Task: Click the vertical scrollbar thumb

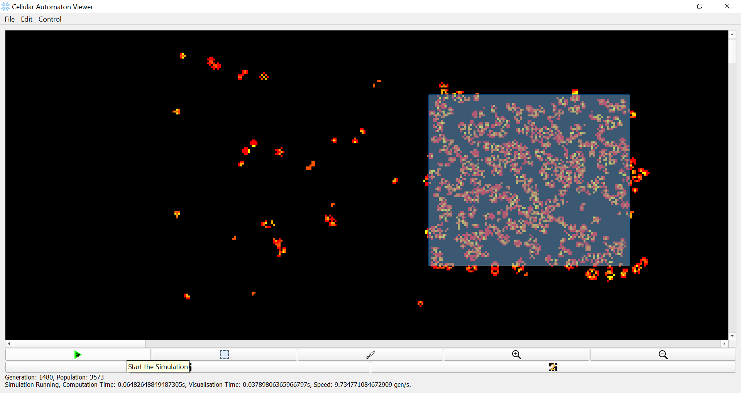Action: click(x=732, y=51)
